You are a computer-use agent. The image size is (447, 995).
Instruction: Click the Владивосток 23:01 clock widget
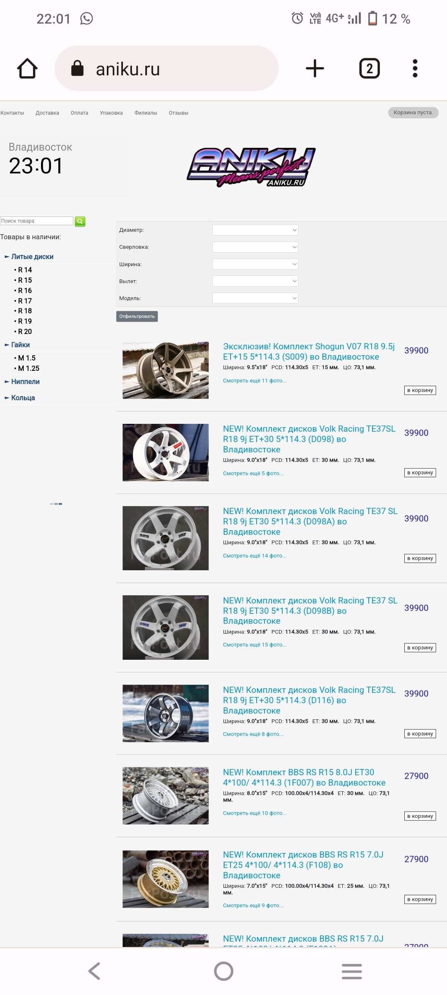tap(64, 166)
